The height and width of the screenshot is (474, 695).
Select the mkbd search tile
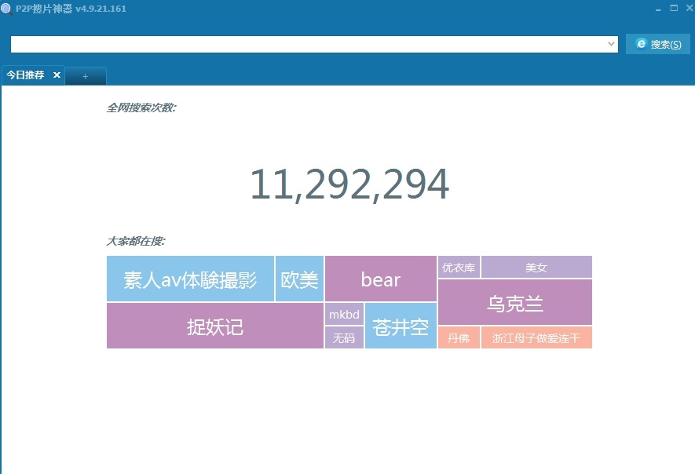tap(345, 314)
